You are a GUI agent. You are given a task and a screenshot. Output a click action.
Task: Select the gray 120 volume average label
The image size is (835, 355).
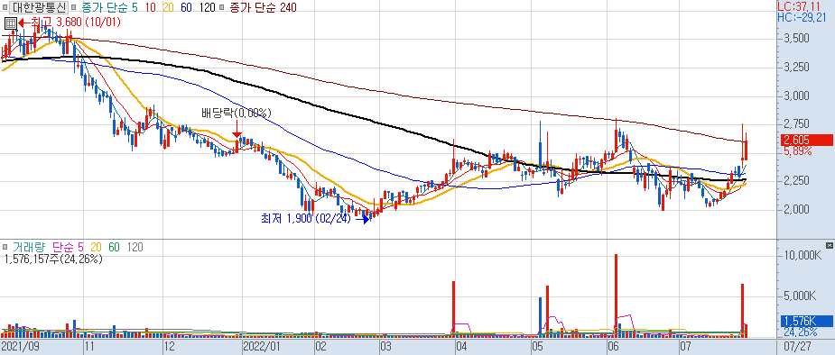pos(135,247)
